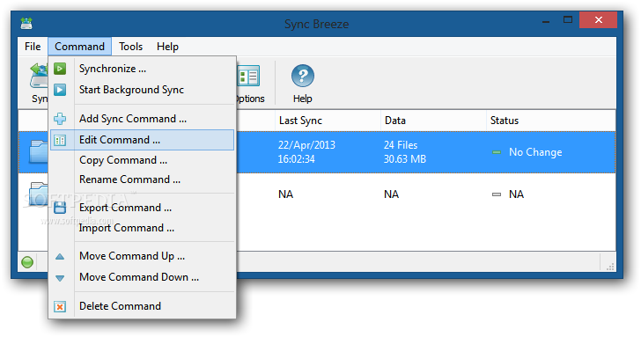Click the Status column header
The image size is (641, 337).
pyautogui.click(x=550, y=121)
